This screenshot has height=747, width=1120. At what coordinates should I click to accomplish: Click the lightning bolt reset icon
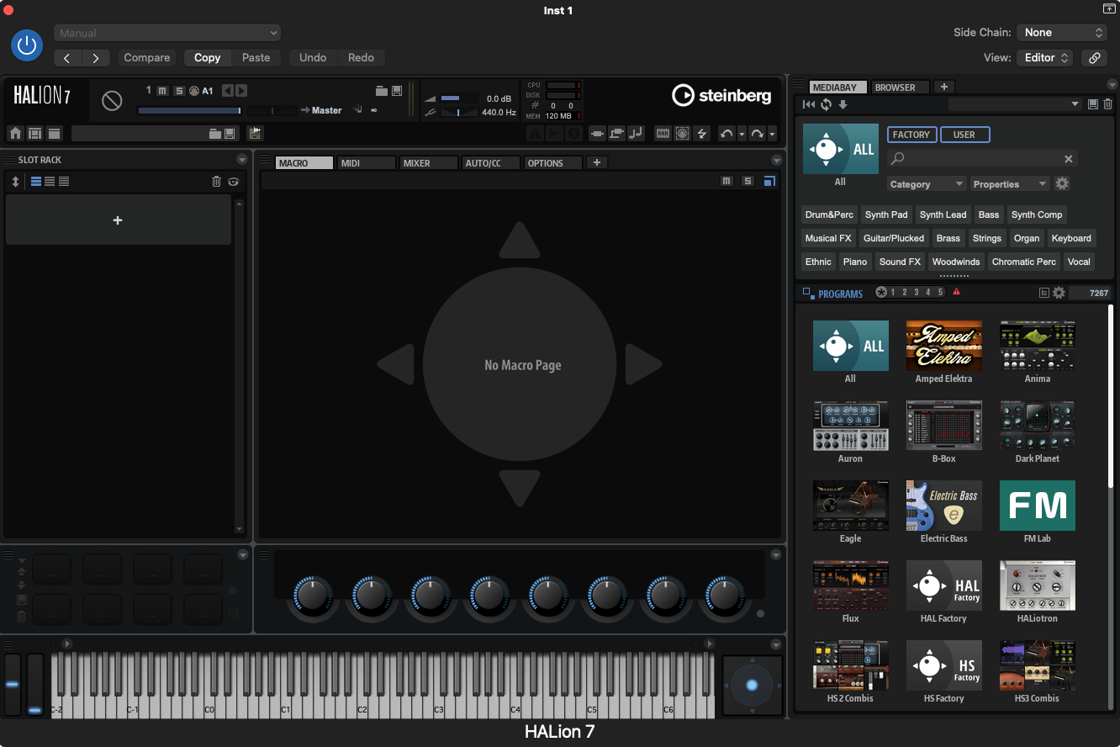[x=702, y=134]
